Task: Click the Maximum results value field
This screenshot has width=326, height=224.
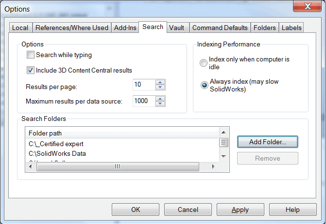Action: click(144, 101)
